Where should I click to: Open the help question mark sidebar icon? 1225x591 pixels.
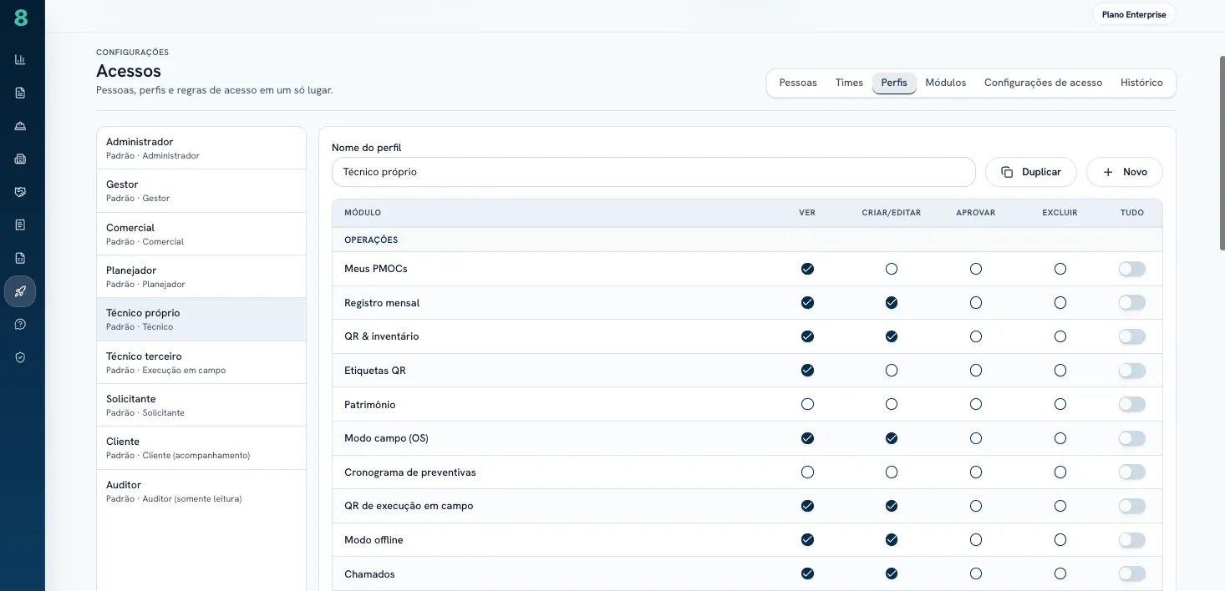point(20,324)
